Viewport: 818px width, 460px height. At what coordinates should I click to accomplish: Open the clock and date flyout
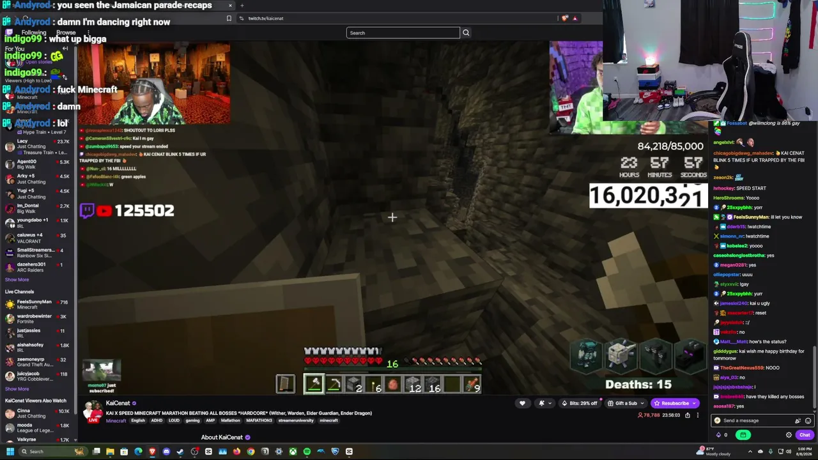[x=803, y=452]
